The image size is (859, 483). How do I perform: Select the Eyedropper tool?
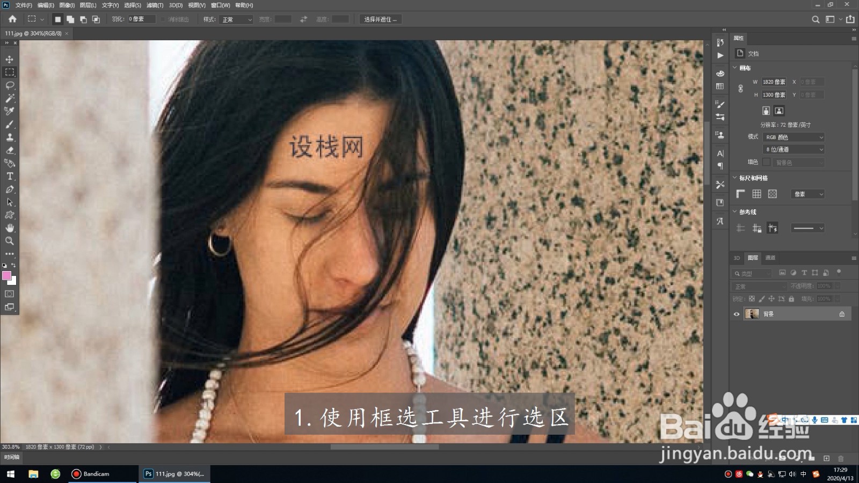pos(10,111)
